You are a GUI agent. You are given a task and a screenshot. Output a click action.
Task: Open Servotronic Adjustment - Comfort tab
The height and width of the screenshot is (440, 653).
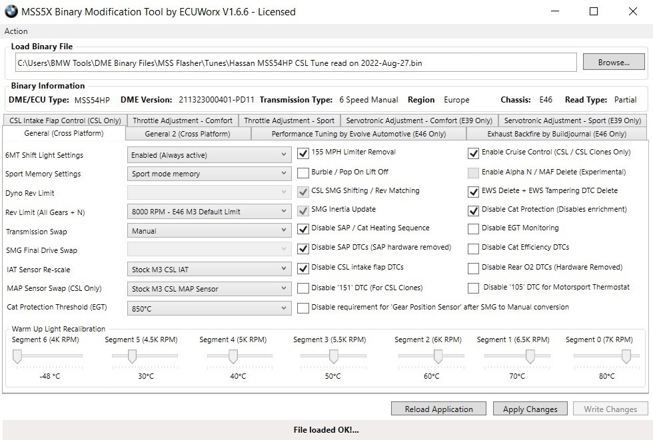coord(419,120)
